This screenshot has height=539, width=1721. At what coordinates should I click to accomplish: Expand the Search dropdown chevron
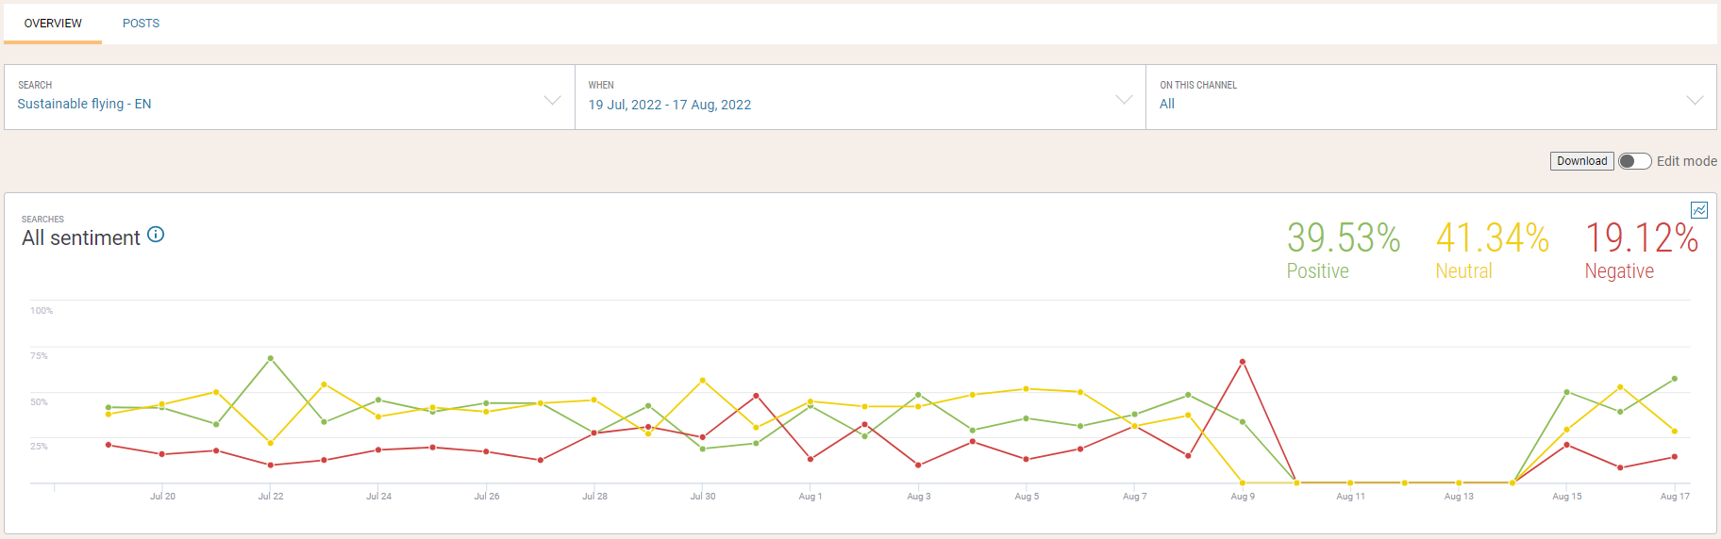point(553,100)
